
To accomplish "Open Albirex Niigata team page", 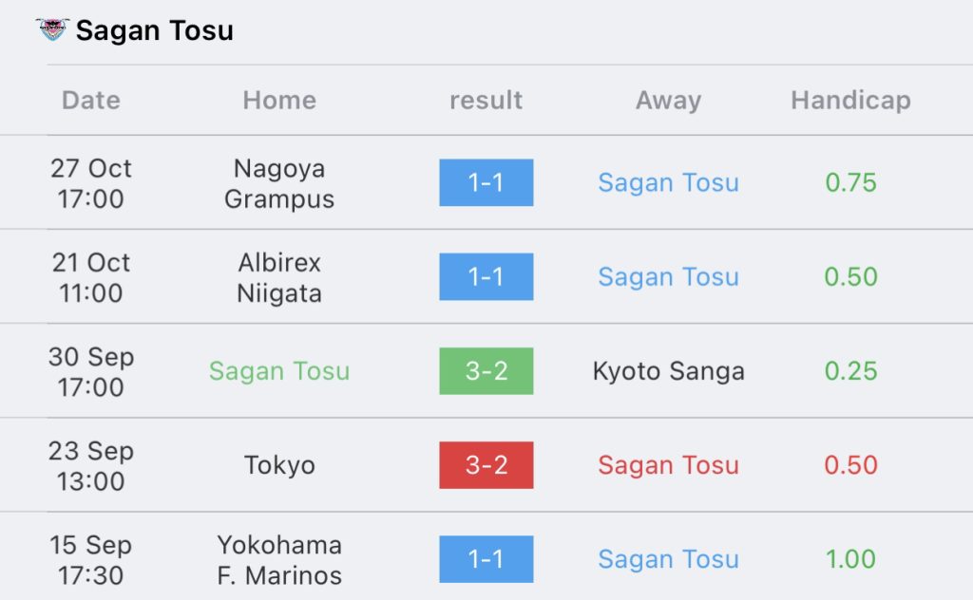I will point(279,277).
